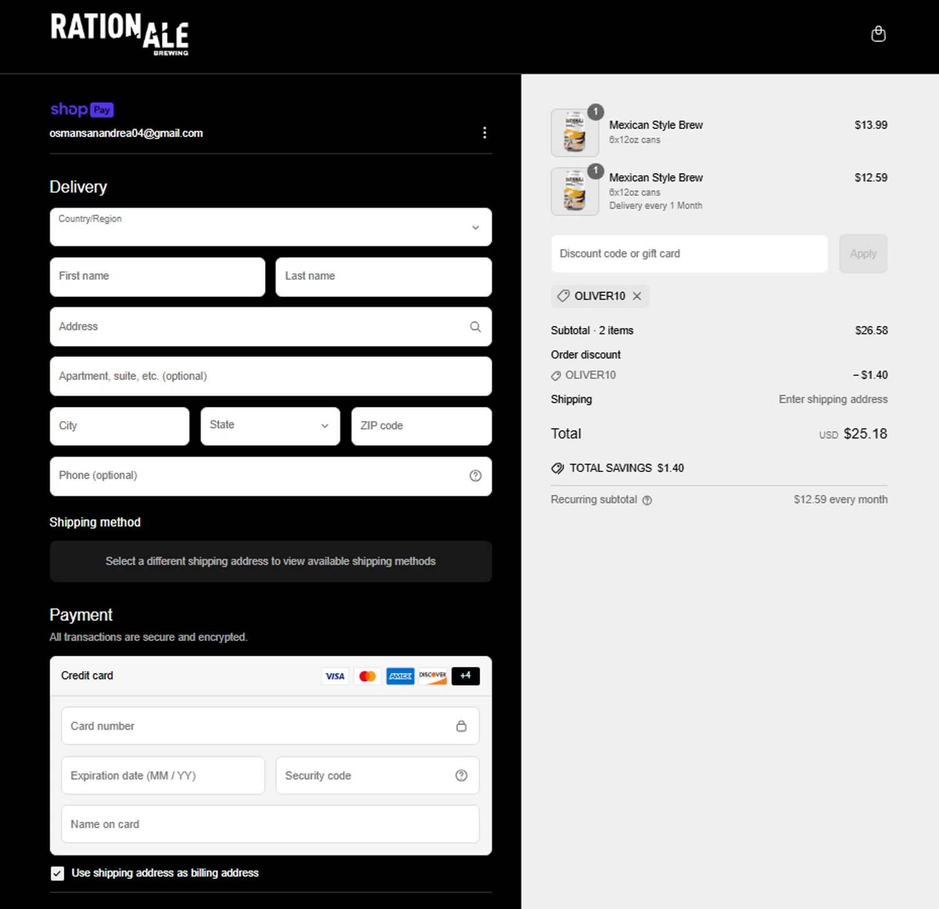Viewport: 939px width, 909px height.
Task: Open the three-dot account options menu
Action: point(485,133)
